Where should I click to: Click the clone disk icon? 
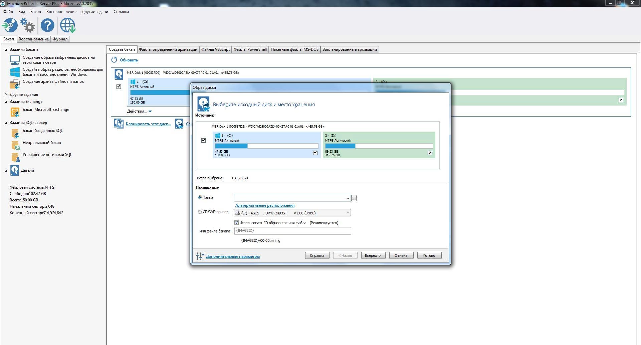(119, 124)
